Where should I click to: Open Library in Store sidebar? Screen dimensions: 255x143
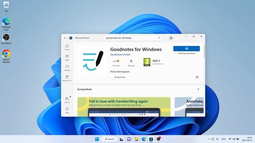pyautogui.click(x=67, y=100)
